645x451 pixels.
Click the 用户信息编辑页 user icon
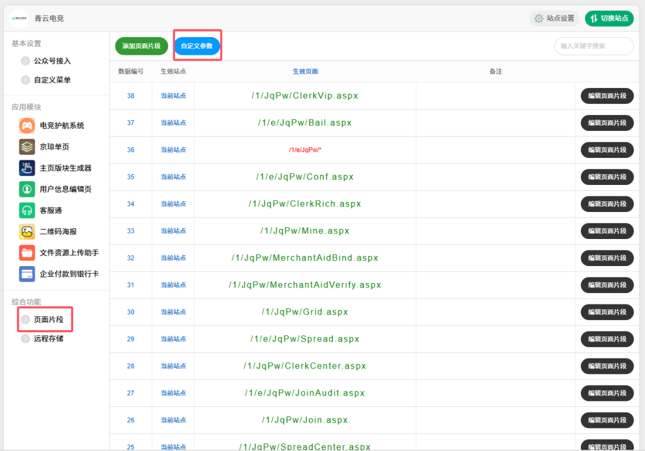click(26, 189)
